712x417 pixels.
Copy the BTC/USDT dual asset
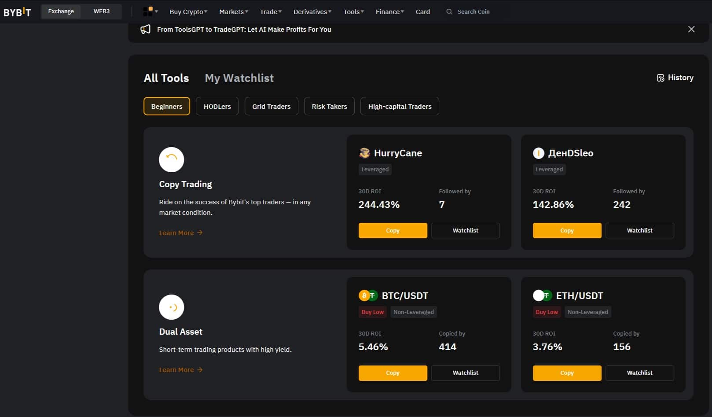pyautogui.click(x=393, y=373)
